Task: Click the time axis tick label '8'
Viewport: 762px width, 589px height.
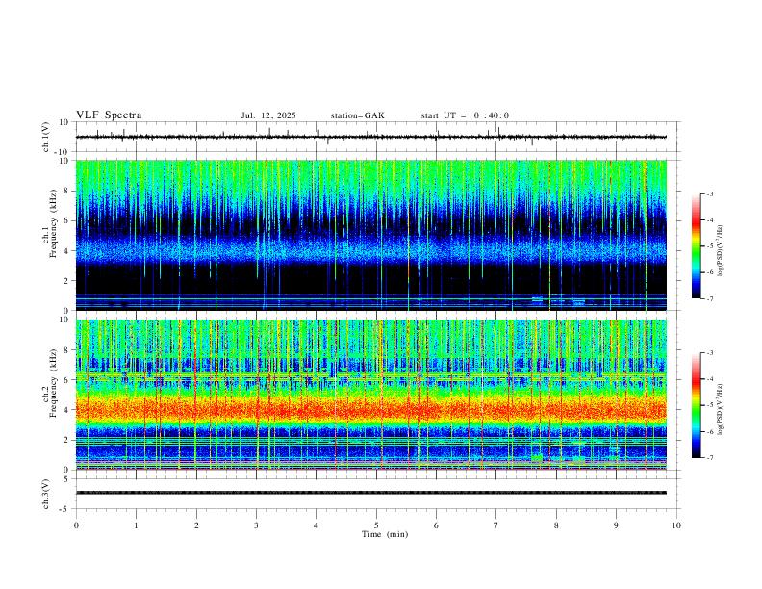Action: (556, 525)
